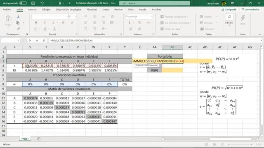Switch to the Insertar tab

coord(32,9)
